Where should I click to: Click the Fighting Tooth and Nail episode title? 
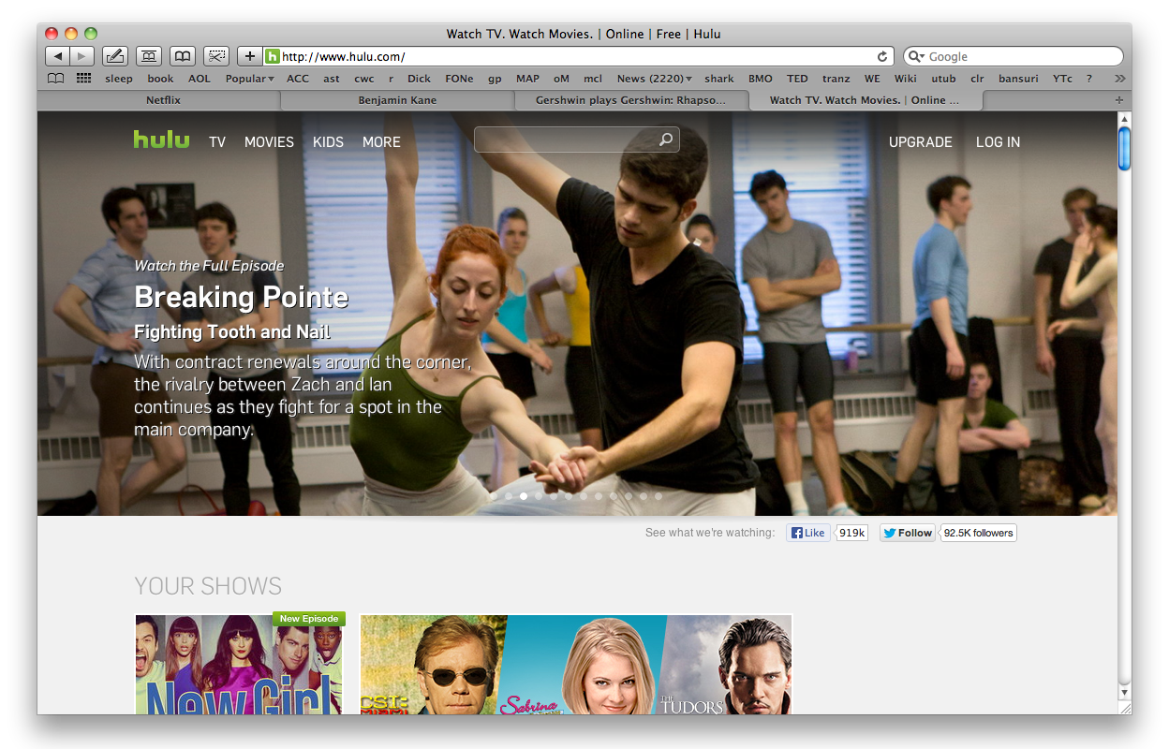[x=232, y=332]
